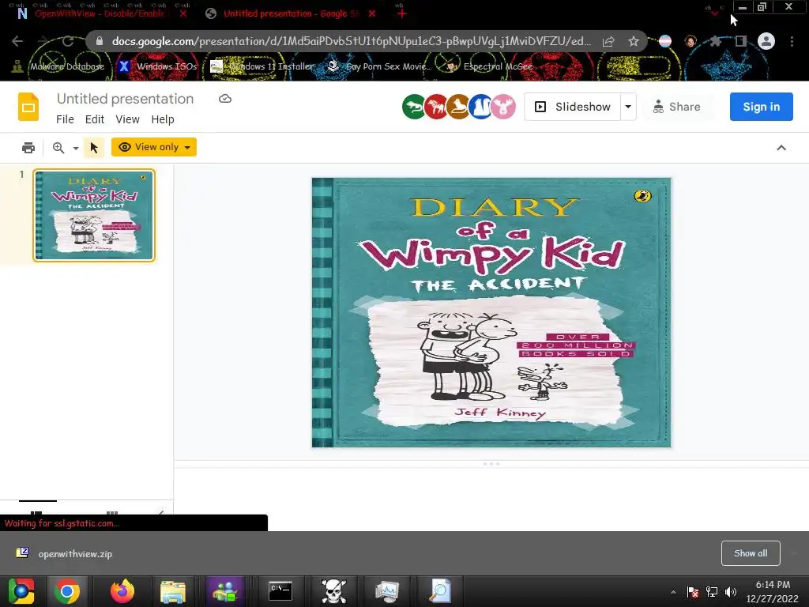Image resolution: width=809 pixels, height=607 pixels.
Task: Open the Help menu
Action: coord(163,119)
